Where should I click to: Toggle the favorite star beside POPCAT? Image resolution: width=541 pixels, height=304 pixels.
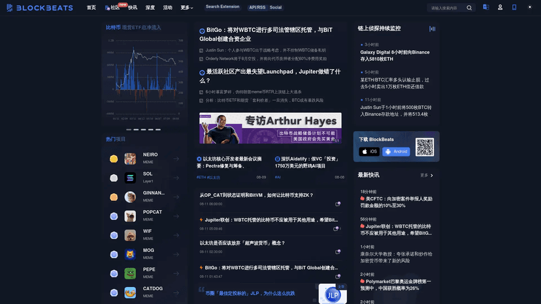pos(114,216)
